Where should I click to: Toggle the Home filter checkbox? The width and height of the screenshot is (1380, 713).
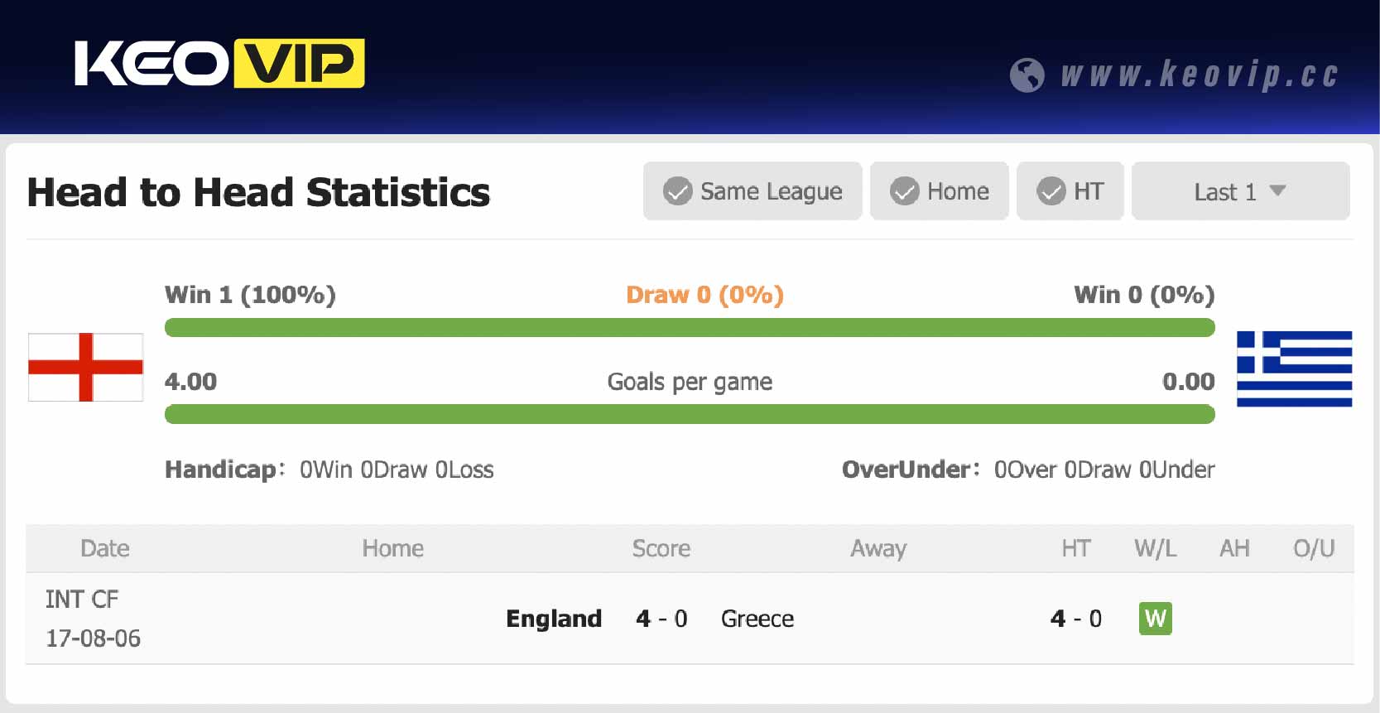tap(905, 191)
